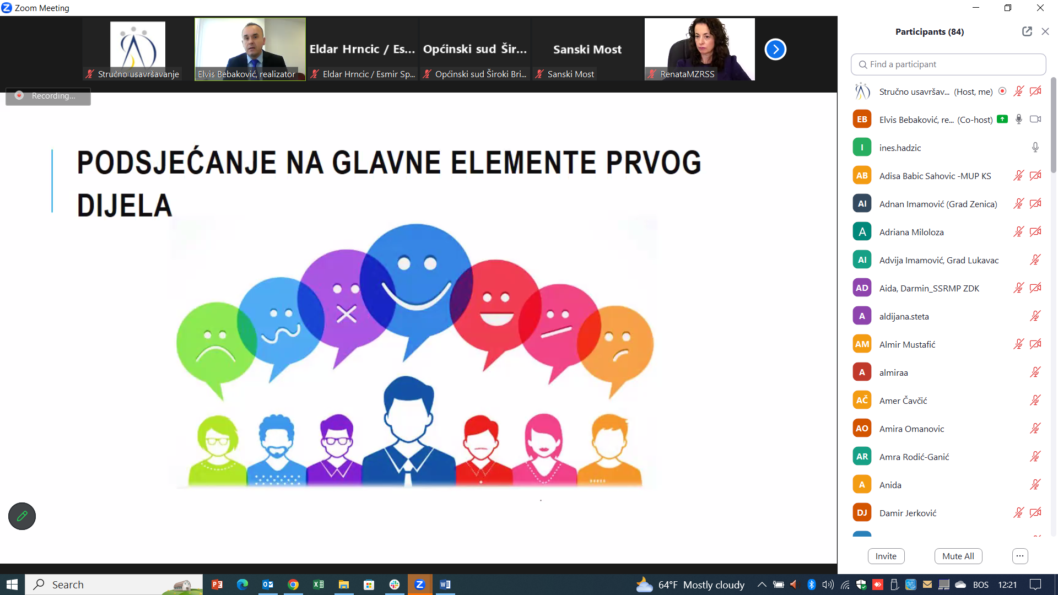Open PowerPoint from taskbar
1058x595 pixels.
217,585
